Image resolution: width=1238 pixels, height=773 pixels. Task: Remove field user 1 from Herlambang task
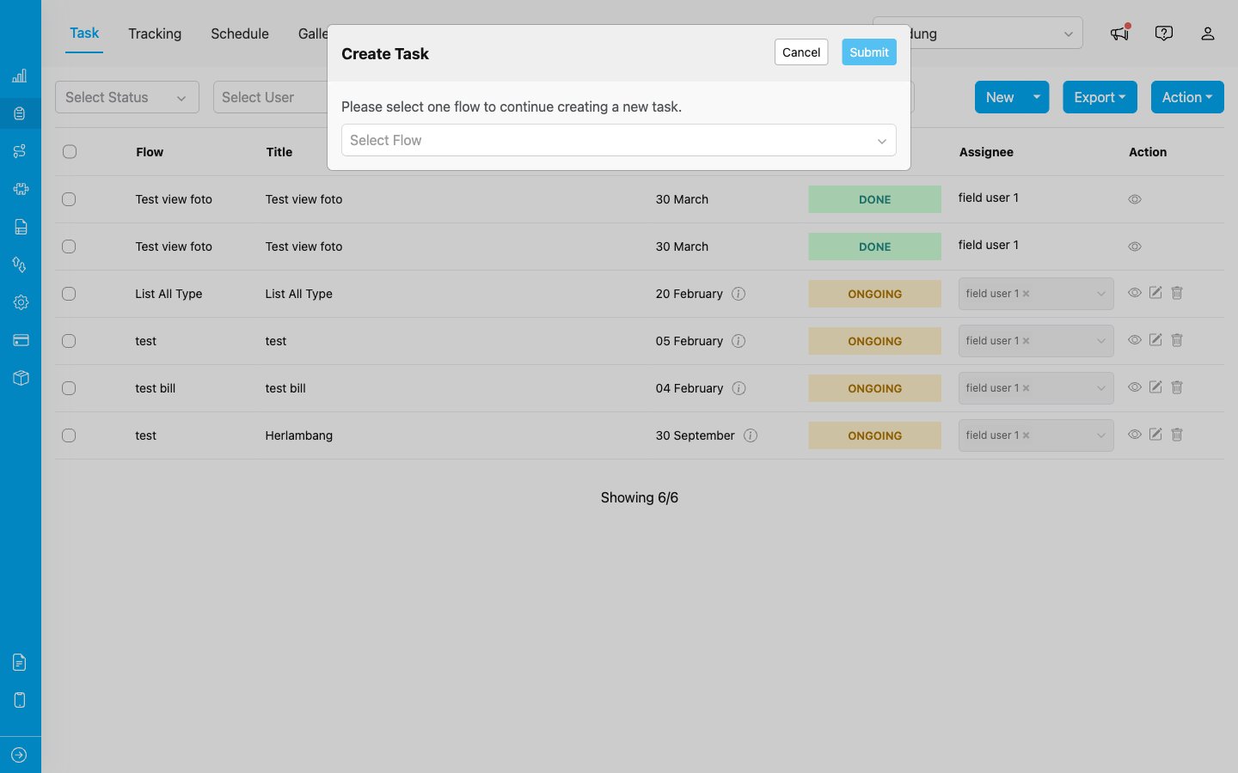(x=1026, y=435)
